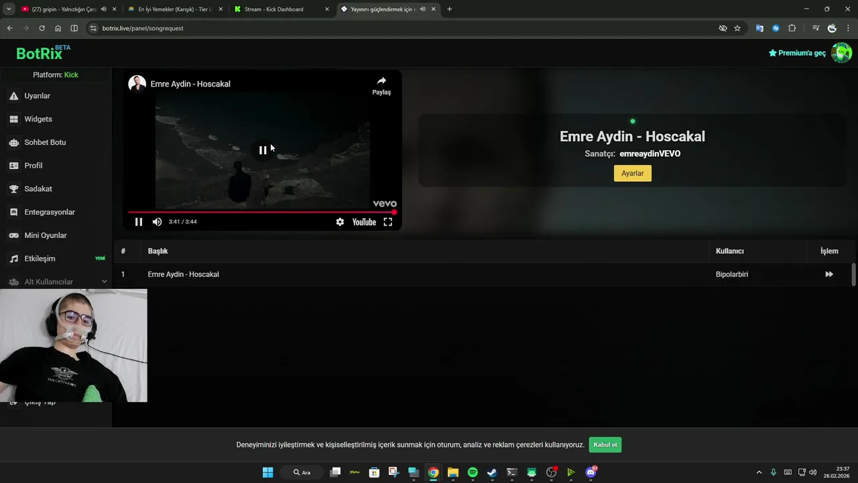Mute the YouTube player volume
This screenshot has height=483, width=858.
(157, 222)
